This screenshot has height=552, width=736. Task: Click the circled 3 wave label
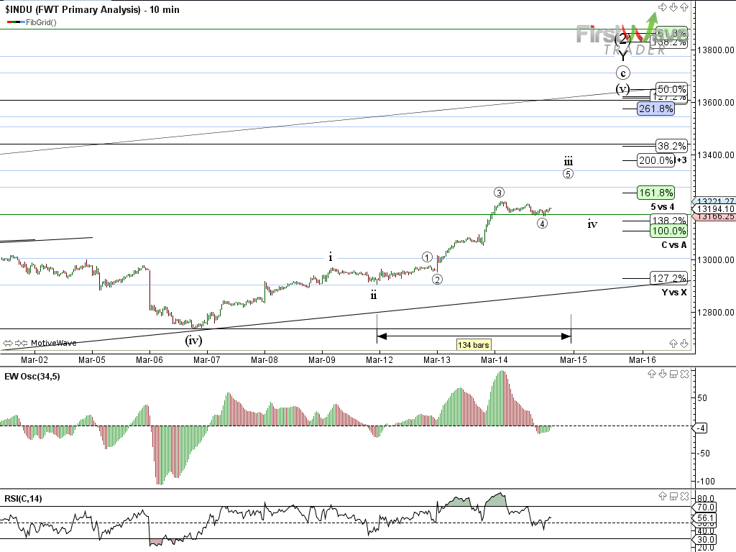pos(499,192)
